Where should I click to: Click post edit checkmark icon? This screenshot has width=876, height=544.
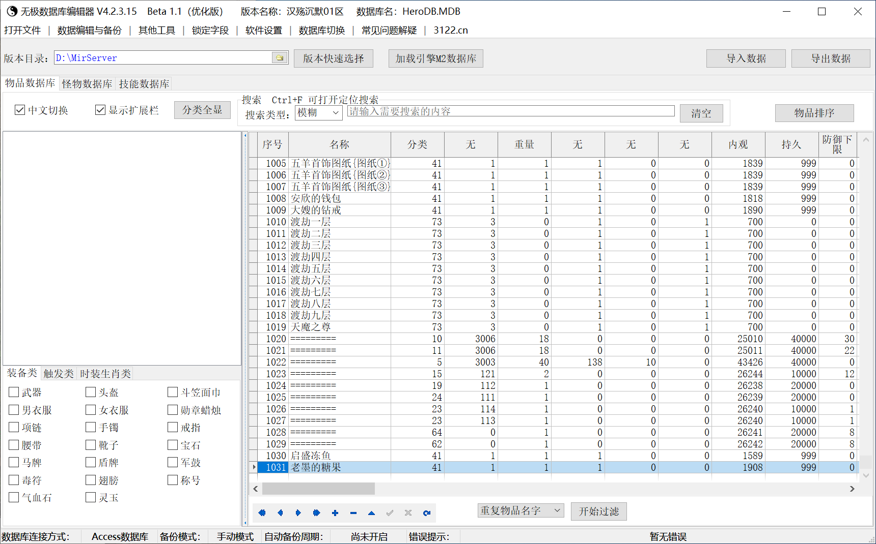tap(390, 513)
